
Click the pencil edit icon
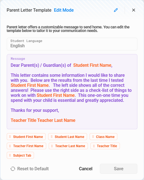click(116, 10)
